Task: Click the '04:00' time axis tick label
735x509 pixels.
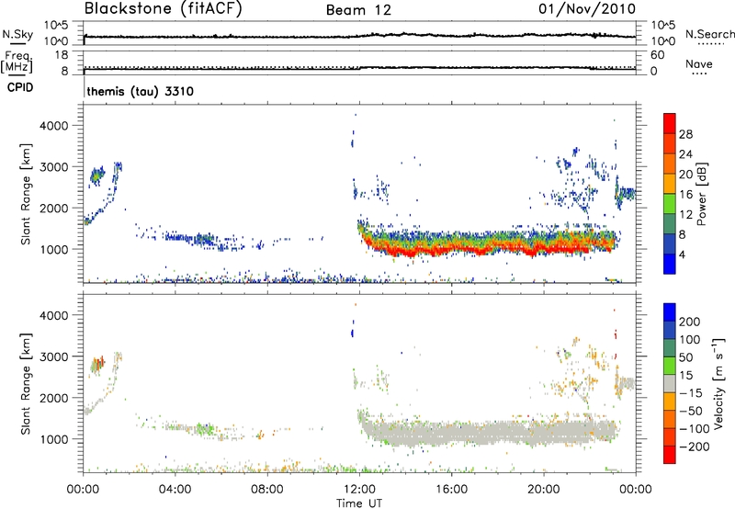Action: [x=175, y=490]
